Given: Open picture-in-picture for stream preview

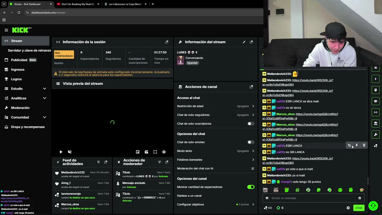Looking at the screenshot, I should click(x=138, y=152).
